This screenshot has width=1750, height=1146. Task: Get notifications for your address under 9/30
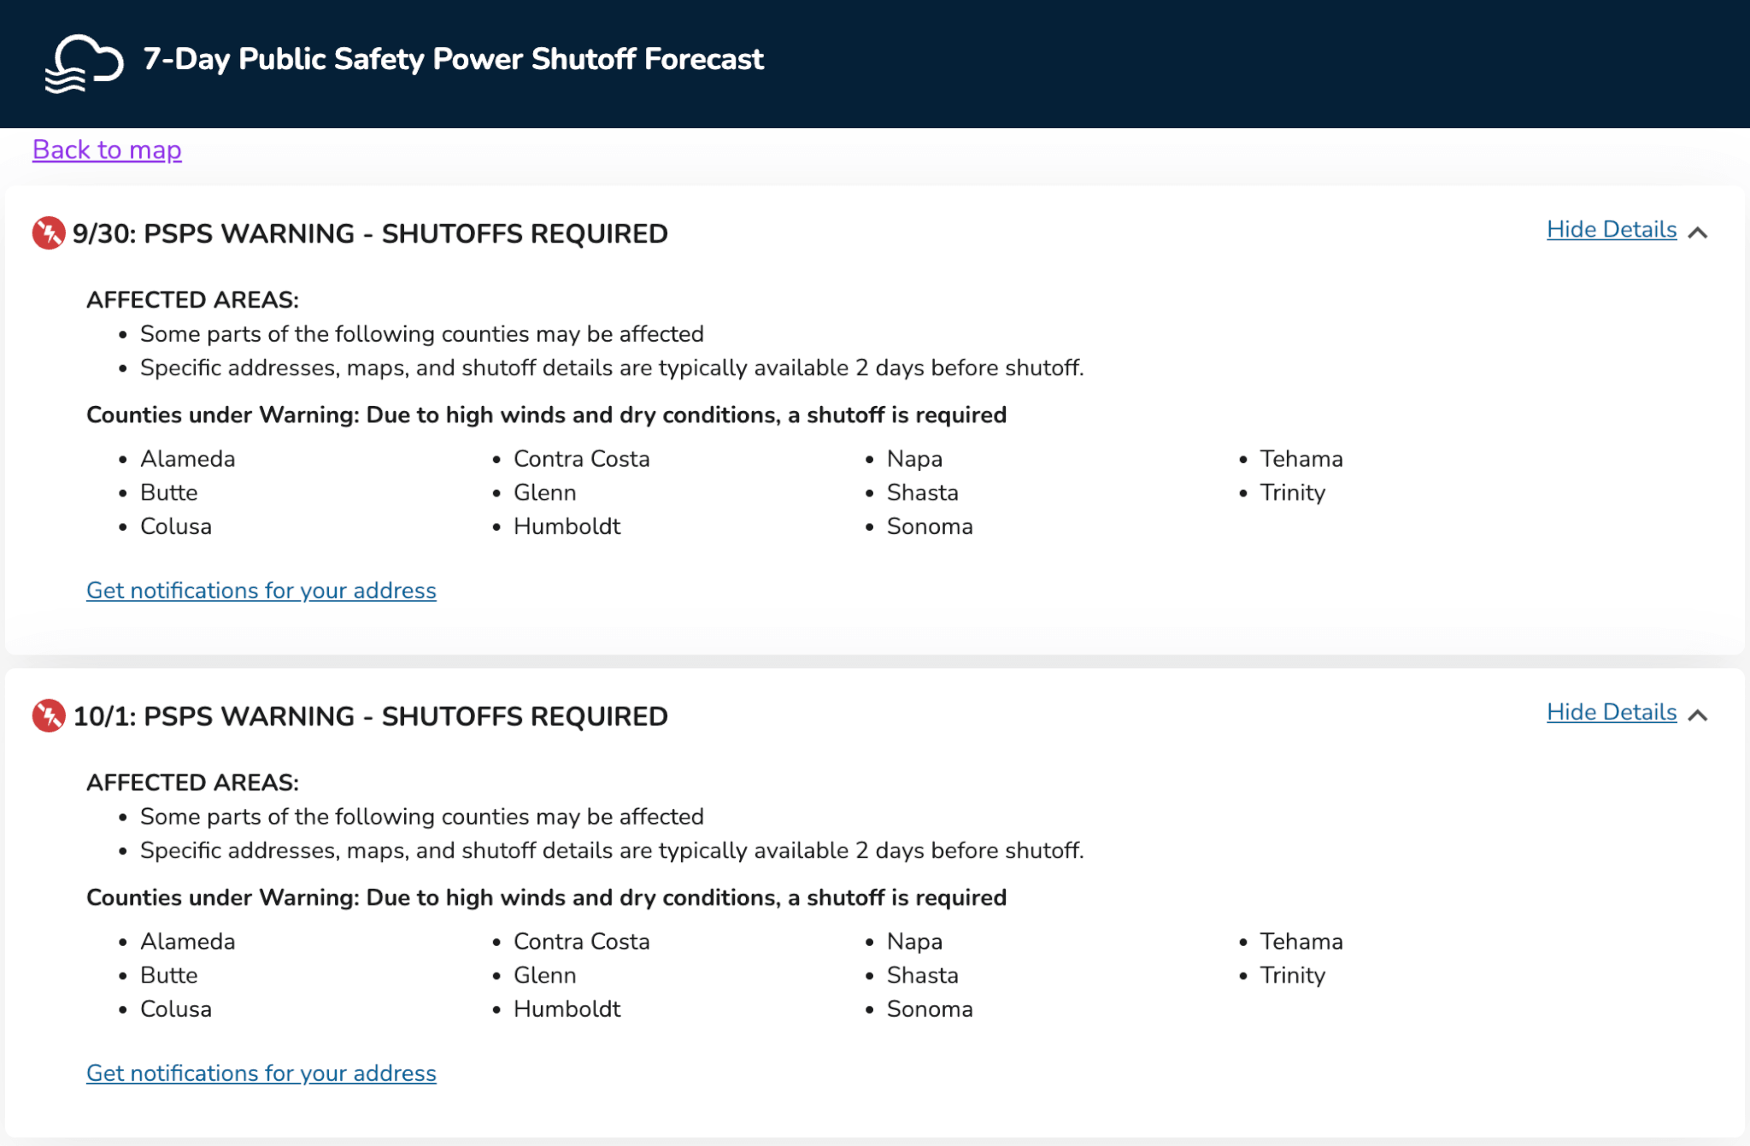click(x=261, y=591)
